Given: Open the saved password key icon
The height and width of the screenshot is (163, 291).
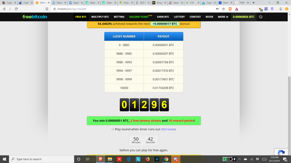Looking at the screenshot, I should coord(217,9).
